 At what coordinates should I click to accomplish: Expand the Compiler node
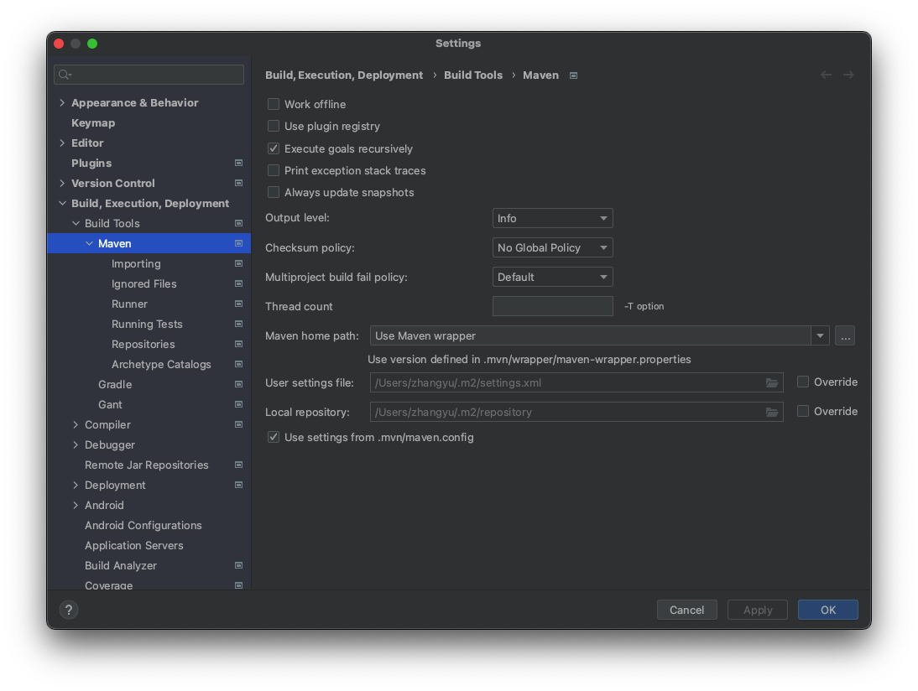pos(76,425)
